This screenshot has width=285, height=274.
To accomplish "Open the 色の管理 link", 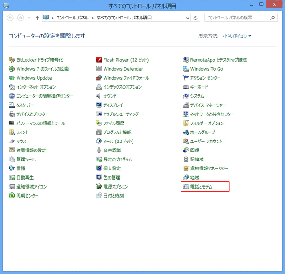I will click(112, 177).
